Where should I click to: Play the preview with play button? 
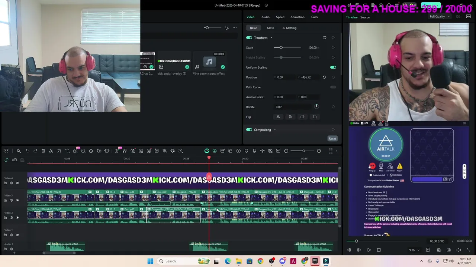coord(369,250)
